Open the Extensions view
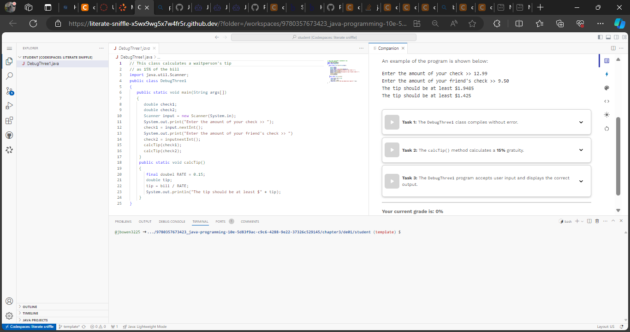The width and height of the screenshot is (630, 332). click(x=9, y=120)
